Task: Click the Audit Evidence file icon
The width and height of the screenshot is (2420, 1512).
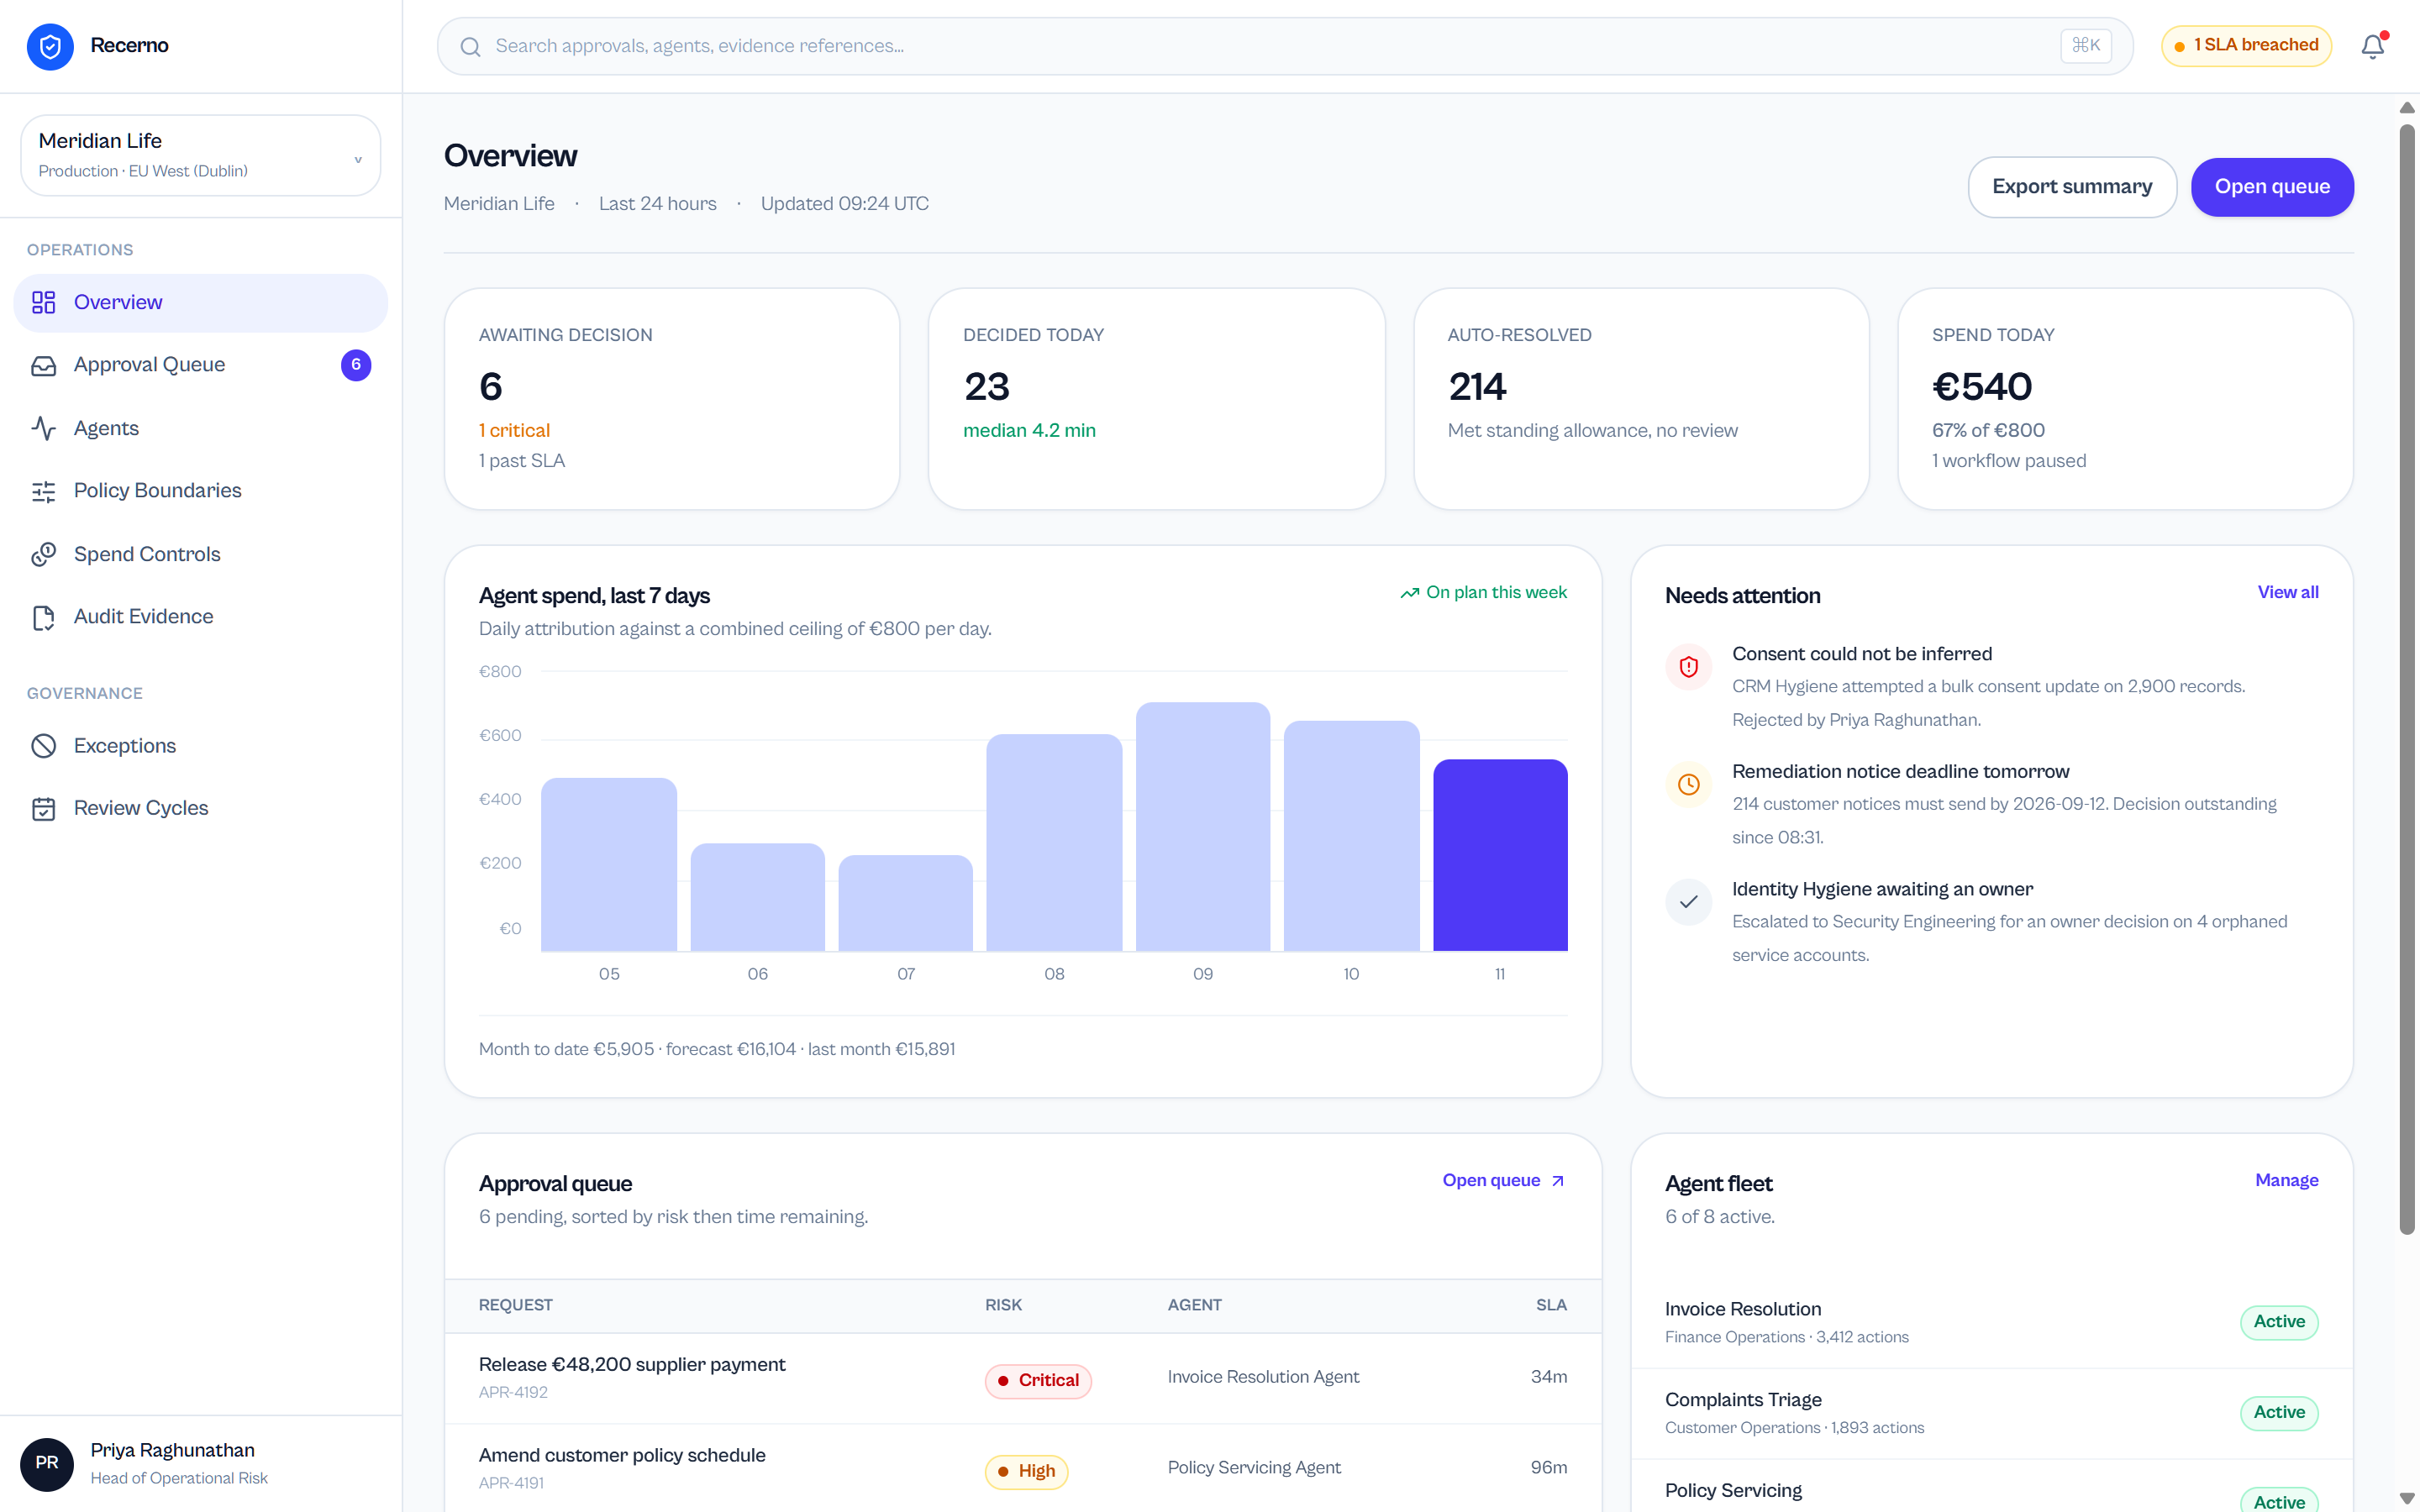Action: [x=43, y=617]
